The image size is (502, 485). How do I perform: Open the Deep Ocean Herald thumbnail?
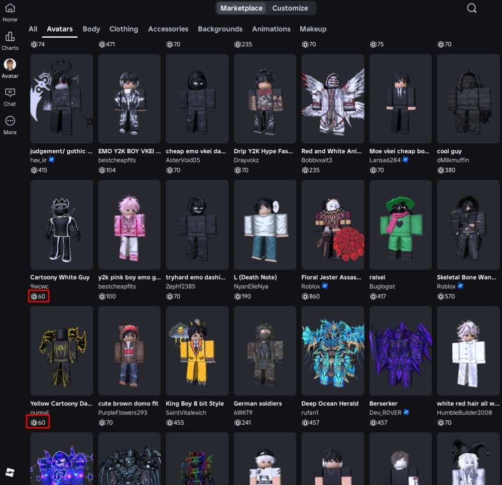click(x=333, y=351)
